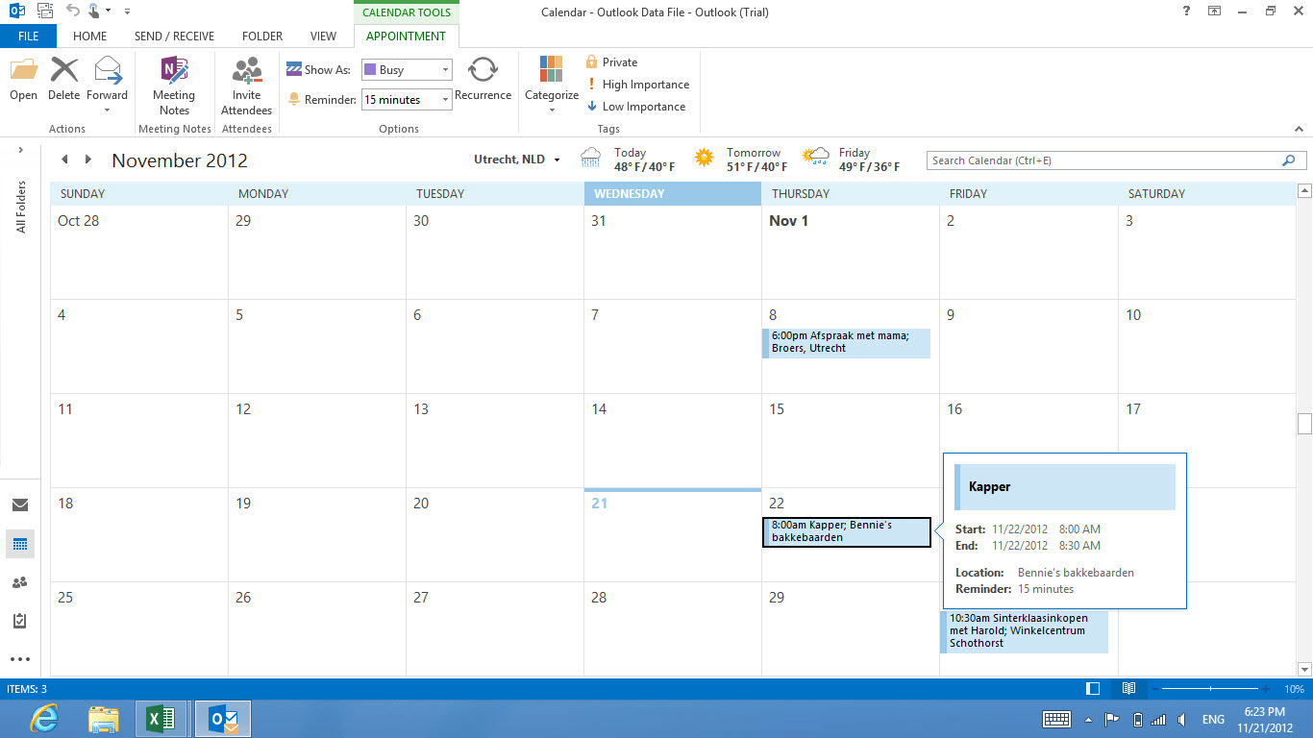
Task: Click Friday's weather icon
Action: (817, 158)
